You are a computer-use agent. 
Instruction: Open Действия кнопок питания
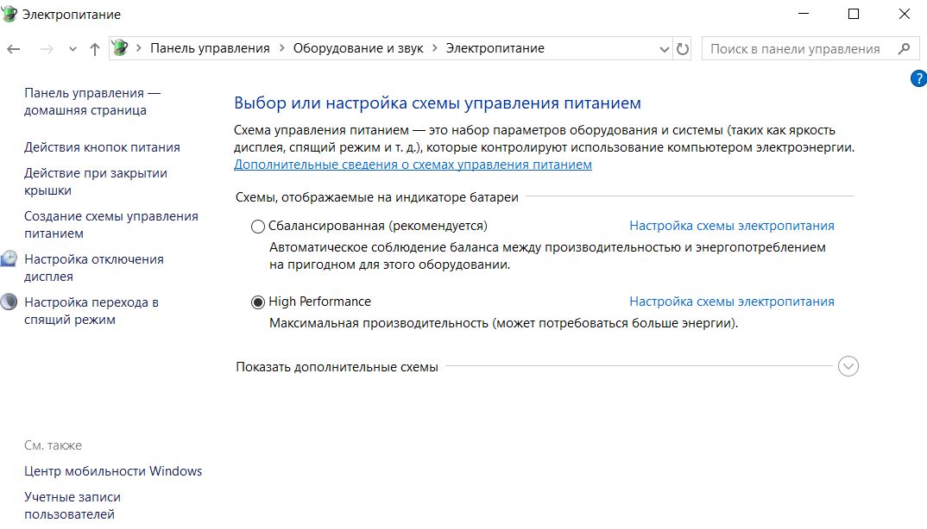[x=102, y=147]
